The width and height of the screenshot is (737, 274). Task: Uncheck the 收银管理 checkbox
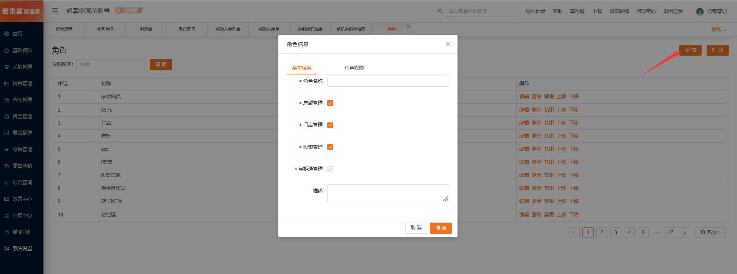330,147
